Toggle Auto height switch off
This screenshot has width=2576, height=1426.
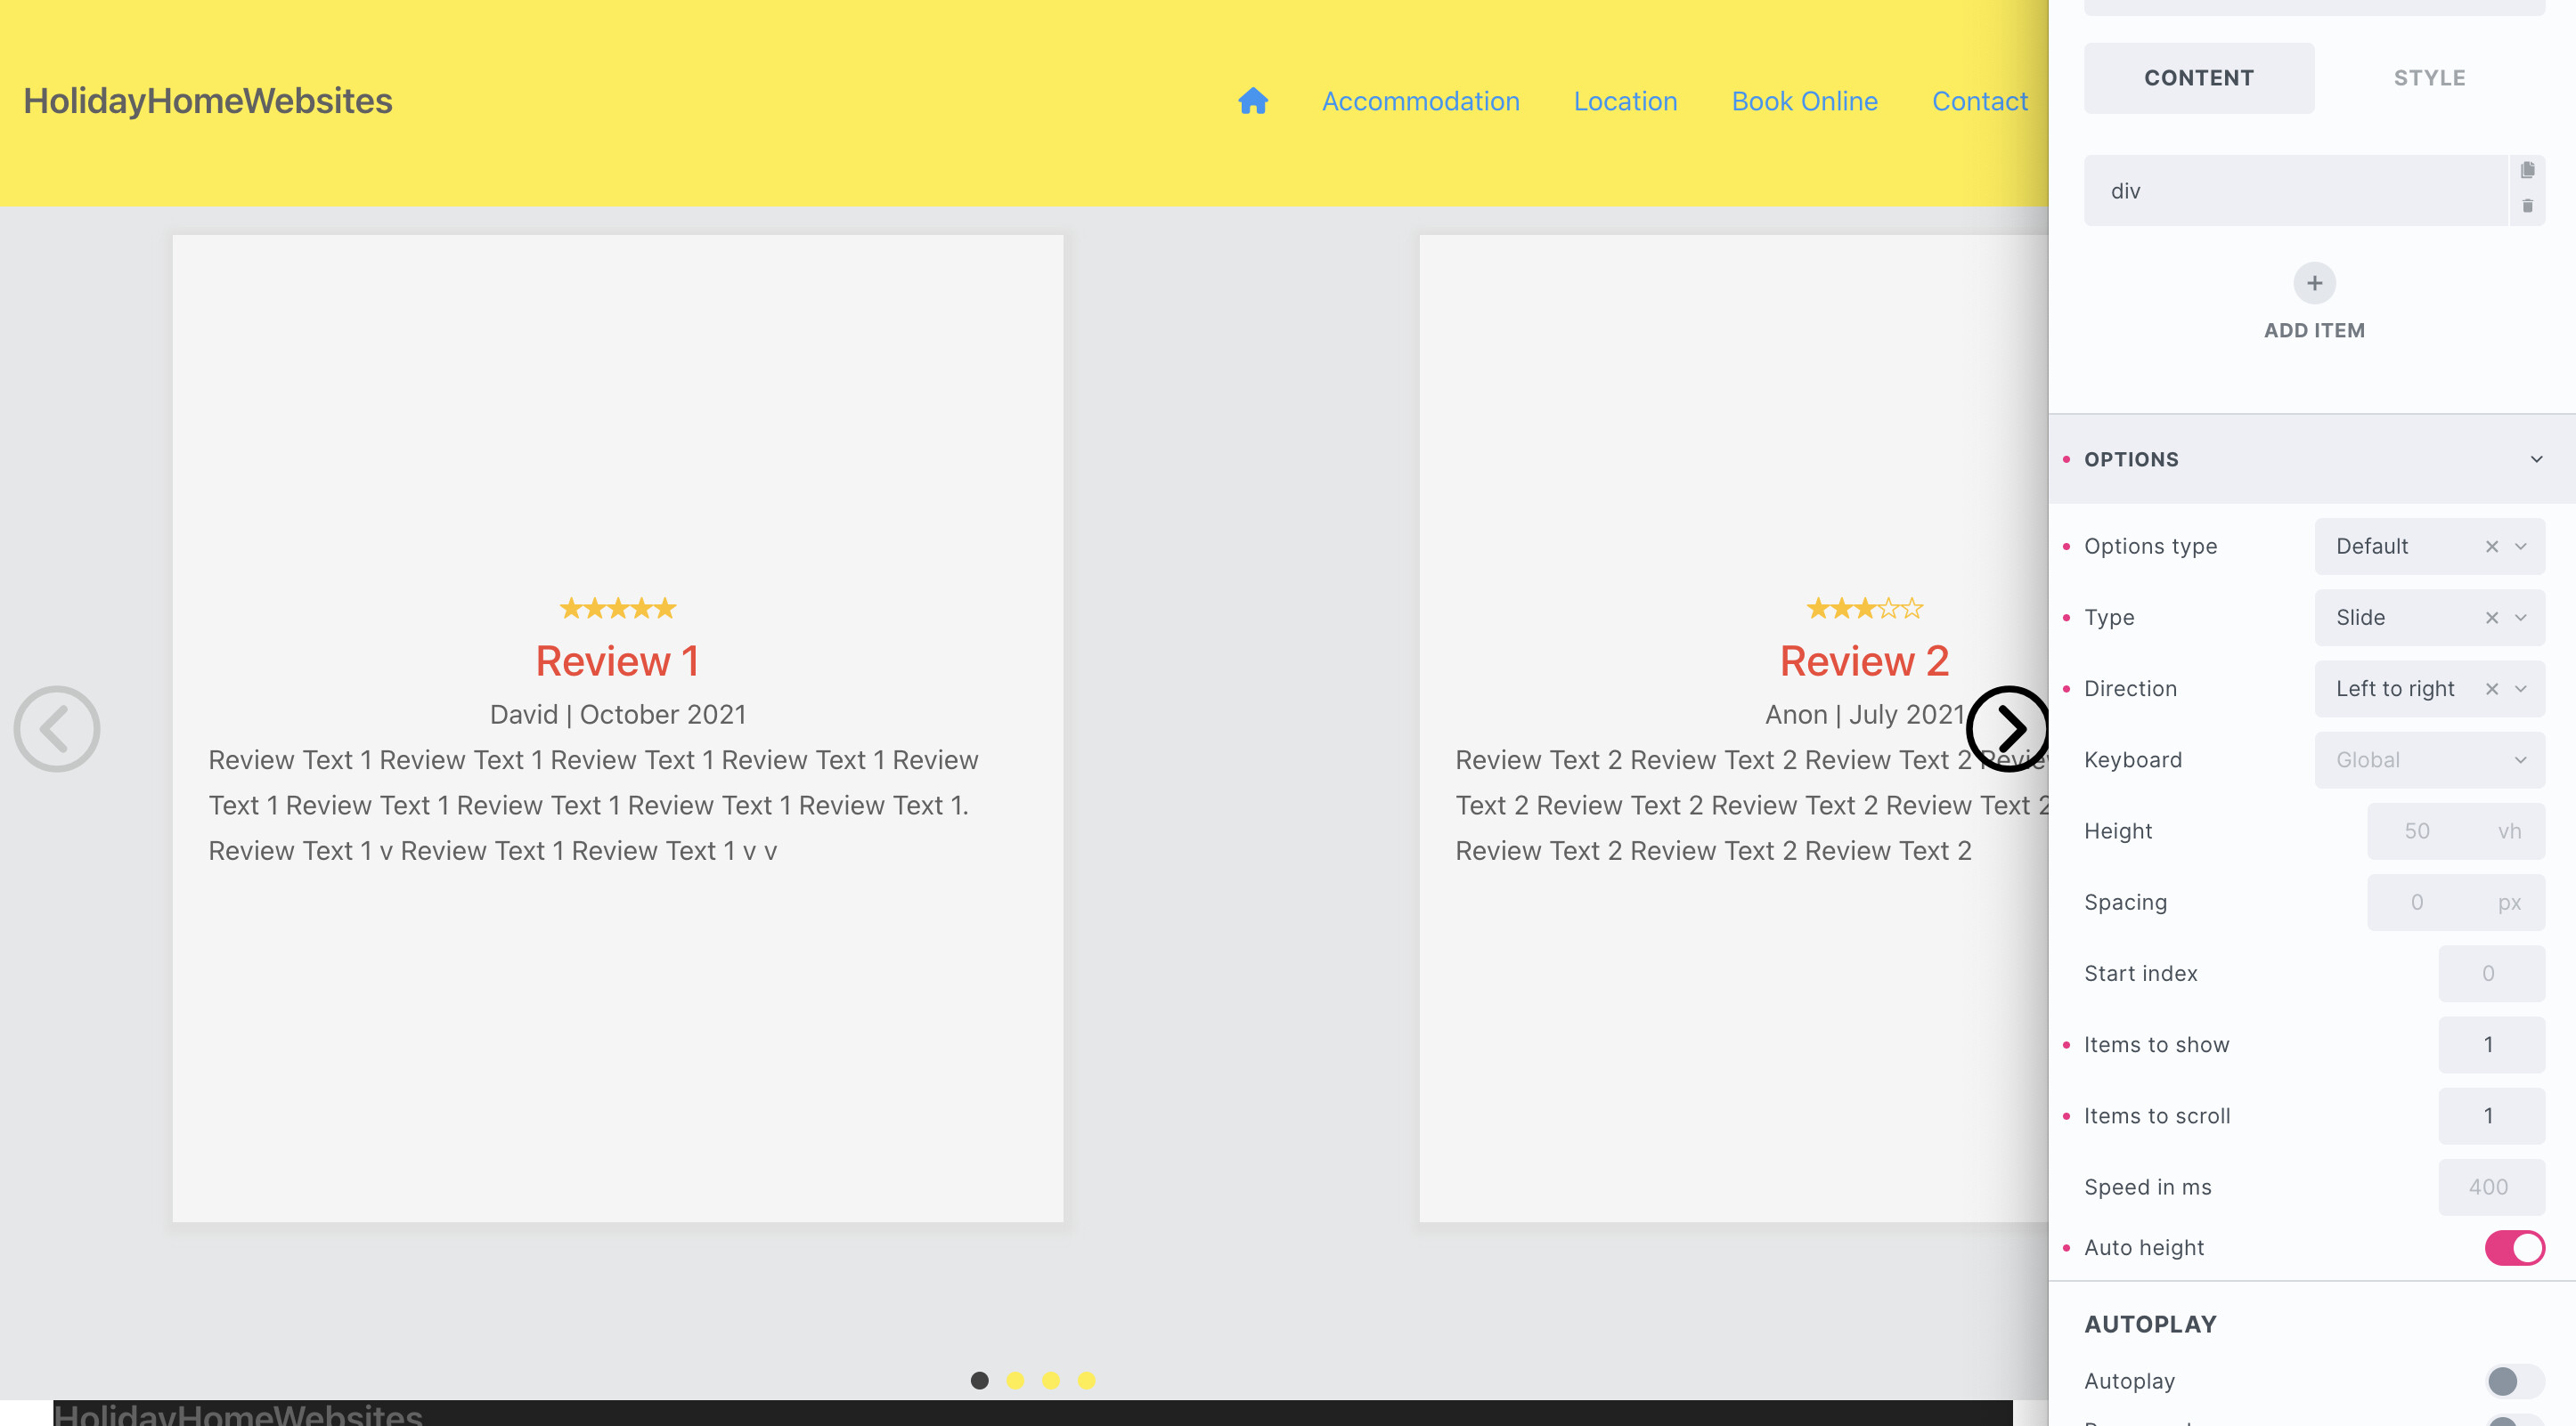coord(2514,1247)
